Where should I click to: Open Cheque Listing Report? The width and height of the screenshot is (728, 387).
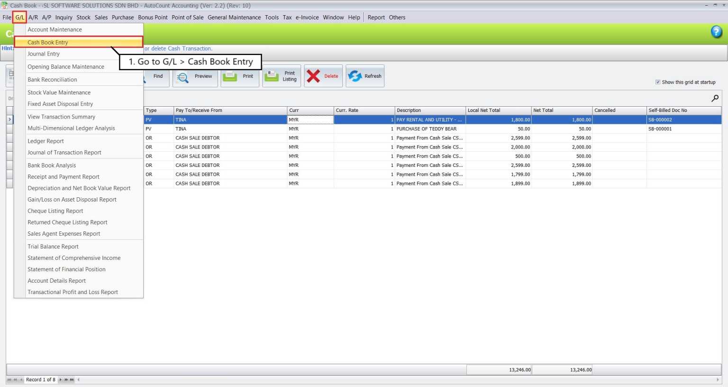click(79, 211)
